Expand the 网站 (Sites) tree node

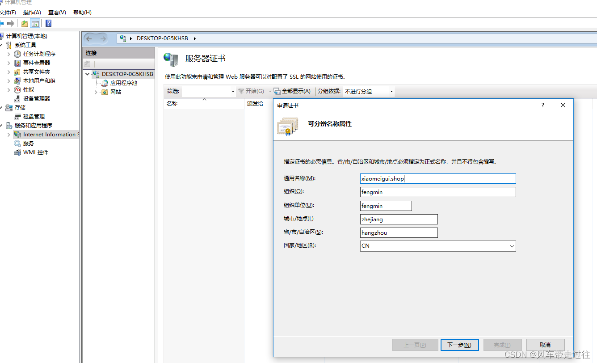(96, 92)
